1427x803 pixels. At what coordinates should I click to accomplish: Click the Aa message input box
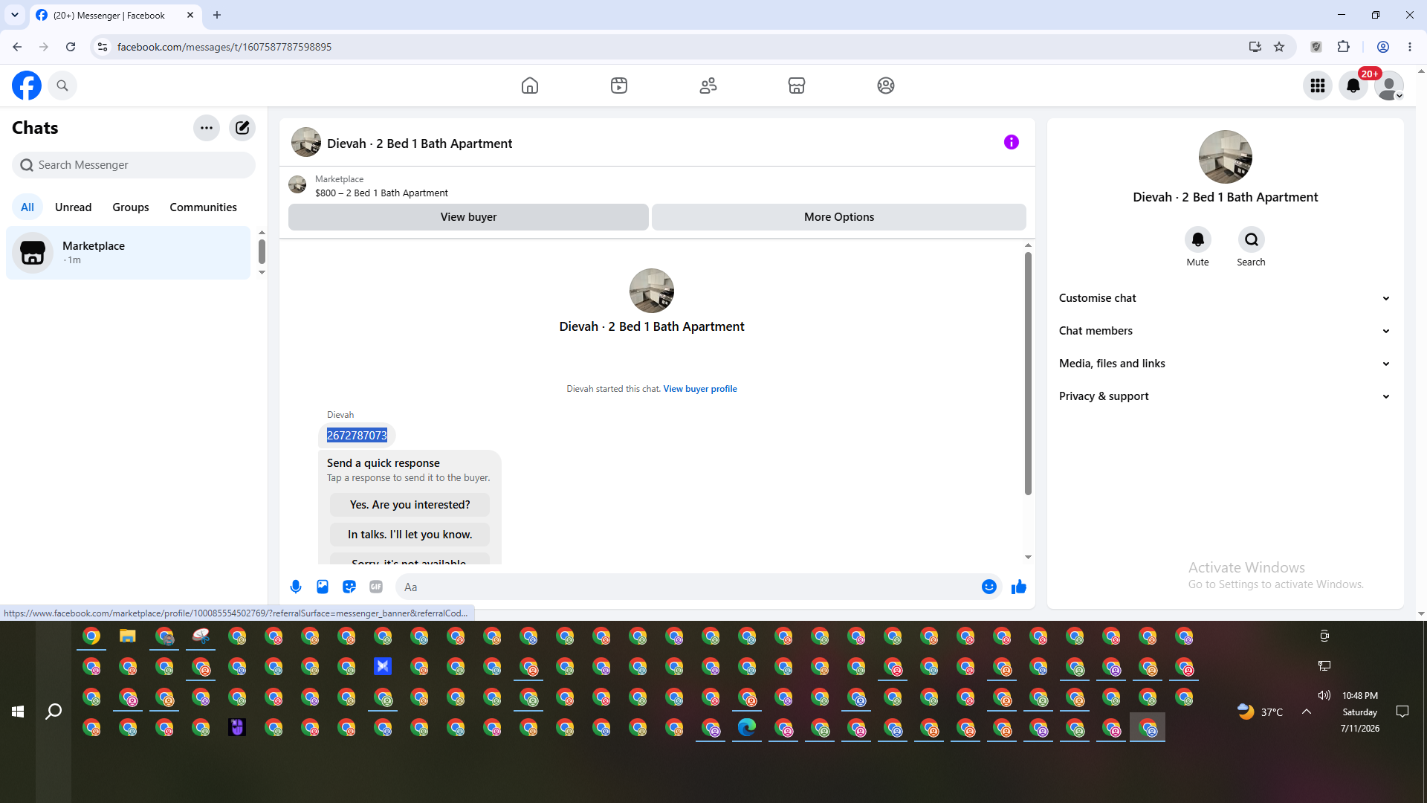[x=687, y=587]
